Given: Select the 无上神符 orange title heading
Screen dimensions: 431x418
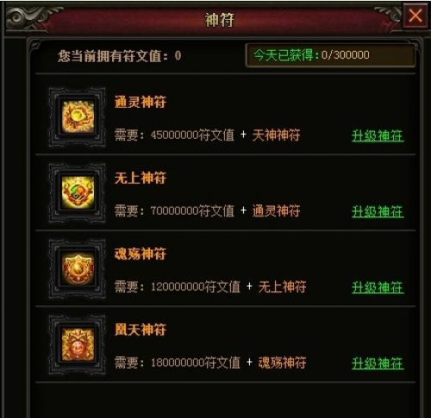Looking at the screenshot, I should click(141, 178).
